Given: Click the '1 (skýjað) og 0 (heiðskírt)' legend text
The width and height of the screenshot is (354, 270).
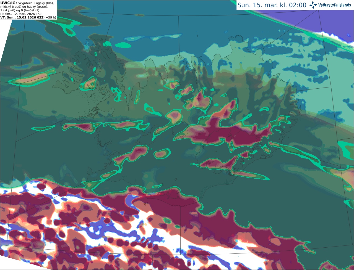Looking at the screenshot, I should point(20,10).
